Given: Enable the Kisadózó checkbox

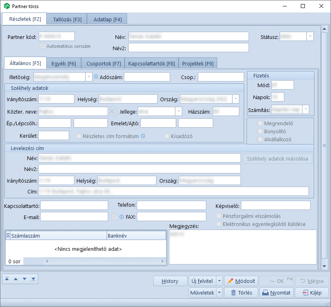Looking at the screenshot, I should [x=167, y=136].
